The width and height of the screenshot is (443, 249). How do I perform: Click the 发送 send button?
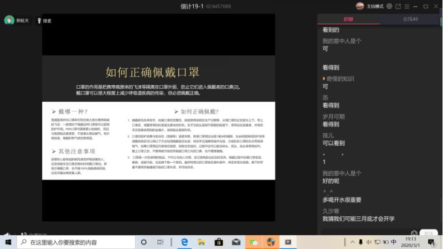[x=428, y=233]
